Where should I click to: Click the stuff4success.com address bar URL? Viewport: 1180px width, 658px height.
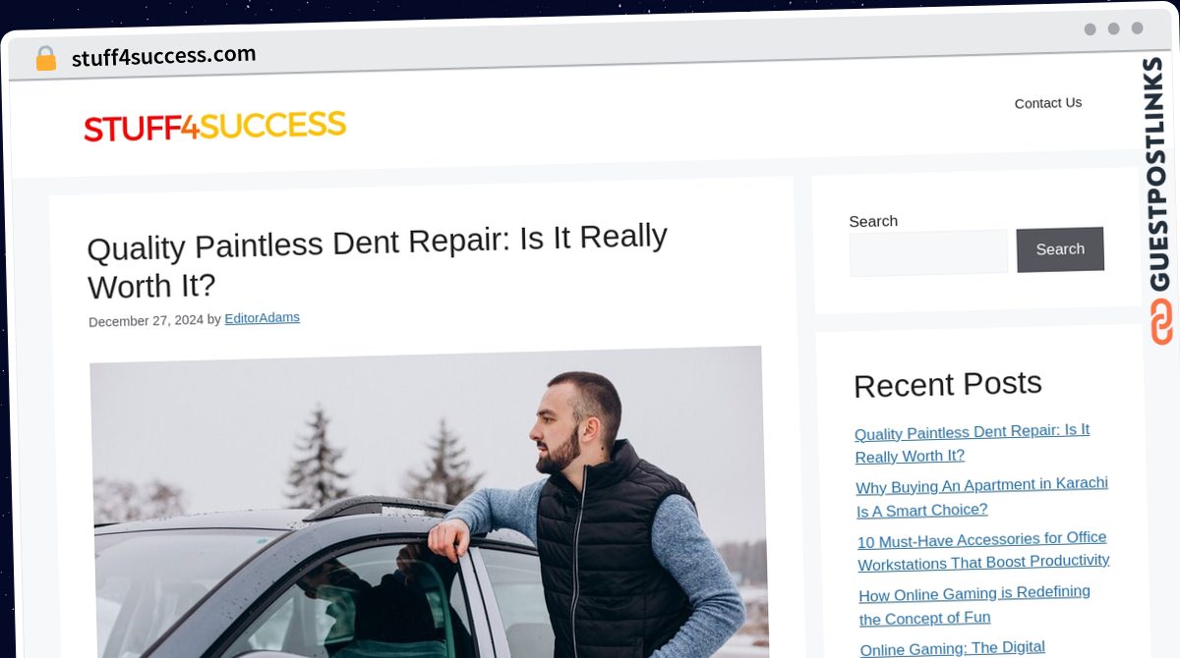point(164,56)
